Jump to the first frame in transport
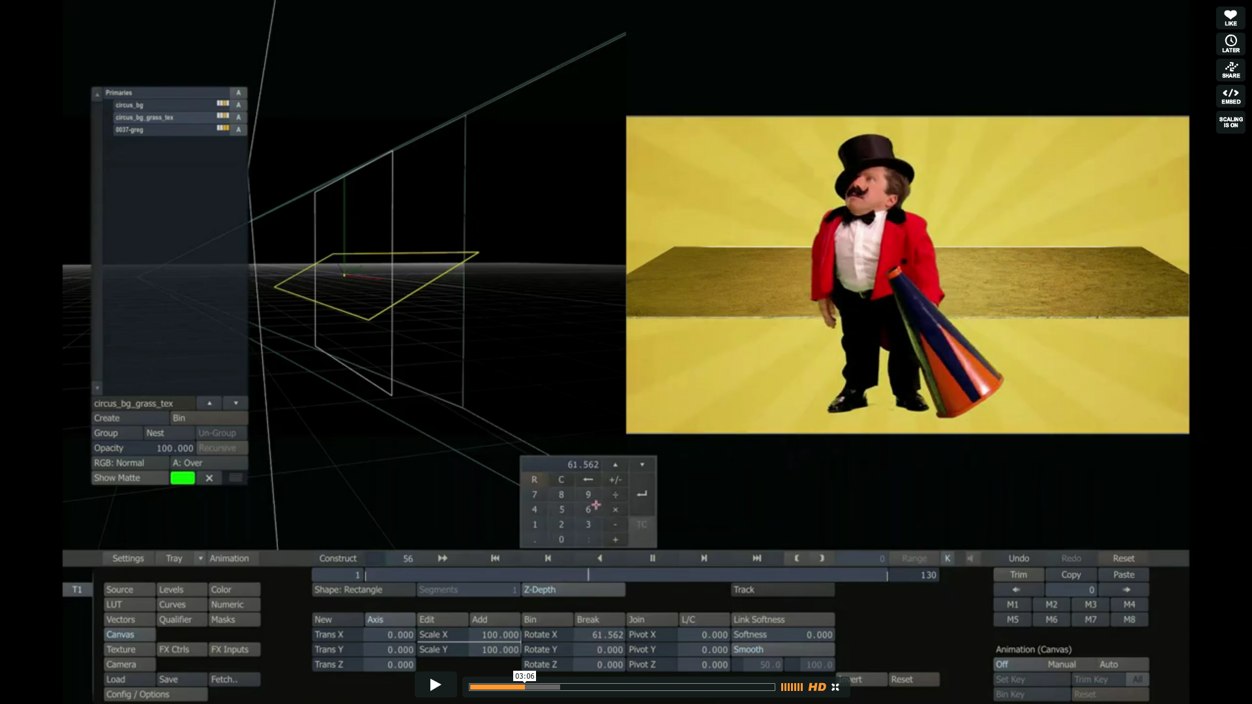1252x704 pixels. coord(495,558)
